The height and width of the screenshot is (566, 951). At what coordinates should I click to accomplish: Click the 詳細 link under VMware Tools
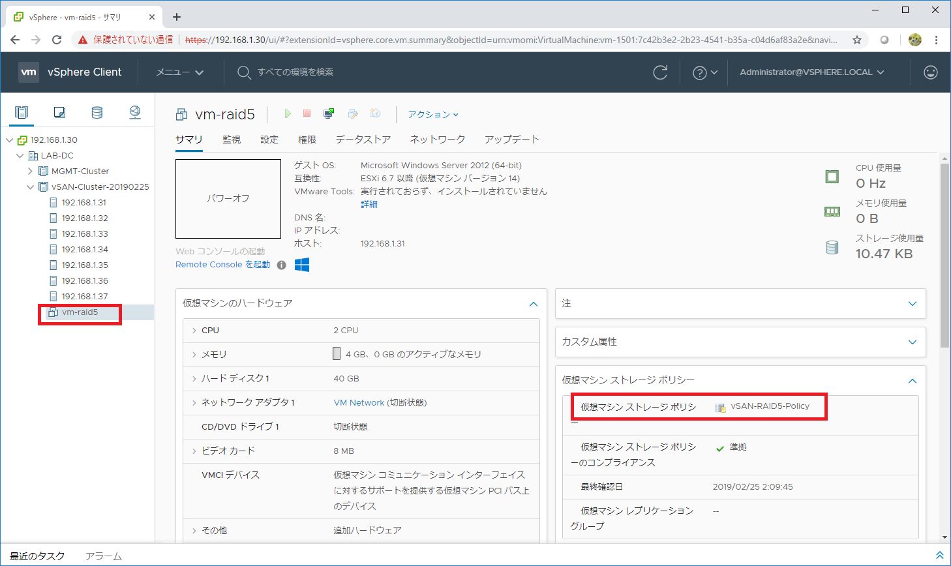tap(369, 205)
